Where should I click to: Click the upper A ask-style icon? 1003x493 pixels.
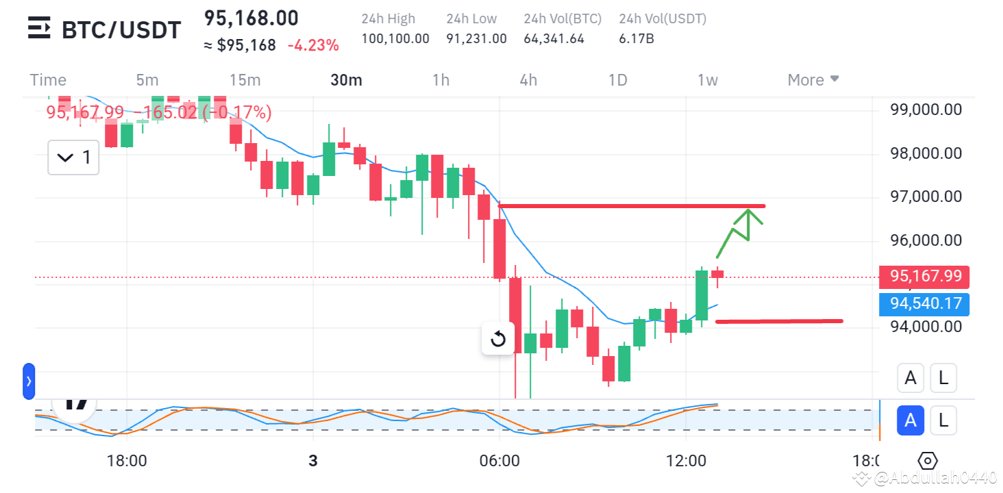(x=911, y=378)
